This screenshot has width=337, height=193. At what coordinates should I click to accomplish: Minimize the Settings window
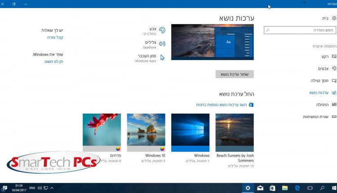pos(26,4)
